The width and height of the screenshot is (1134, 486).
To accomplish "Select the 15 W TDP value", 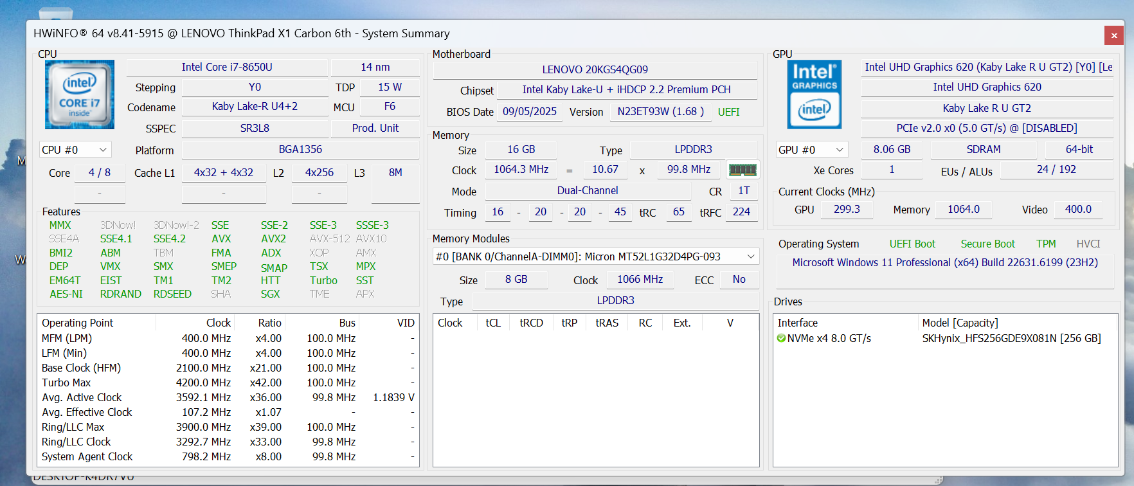I will (x=390, y=87).
